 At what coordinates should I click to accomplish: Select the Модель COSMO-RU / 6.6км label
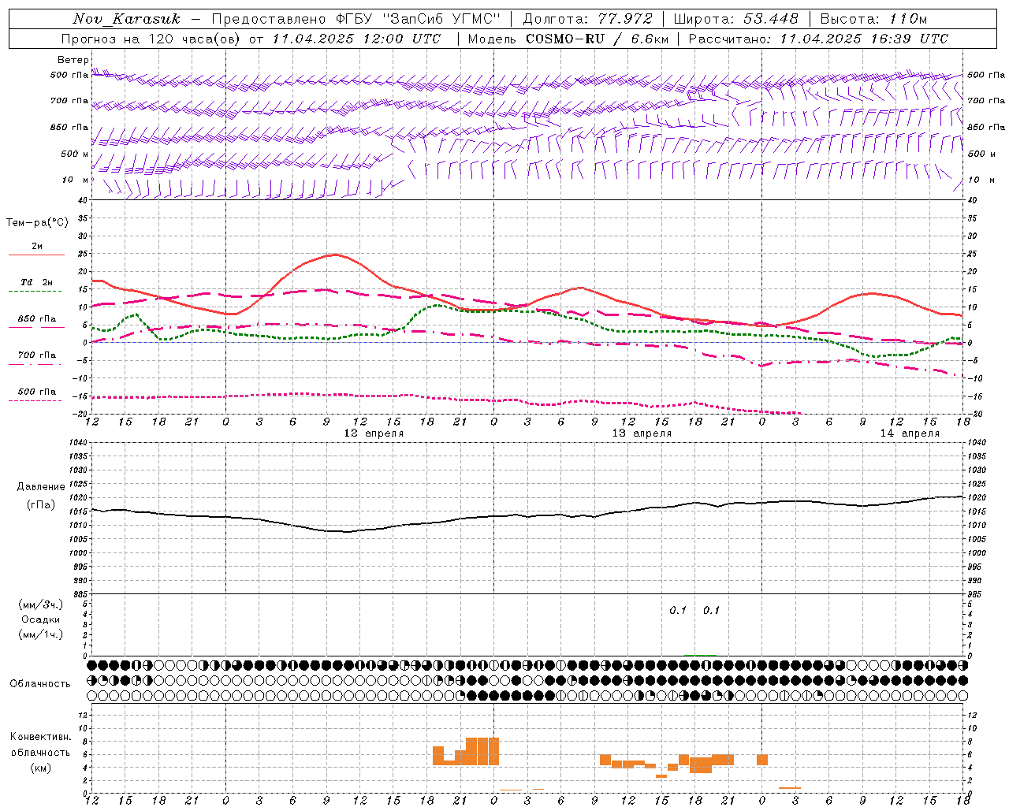568,39
